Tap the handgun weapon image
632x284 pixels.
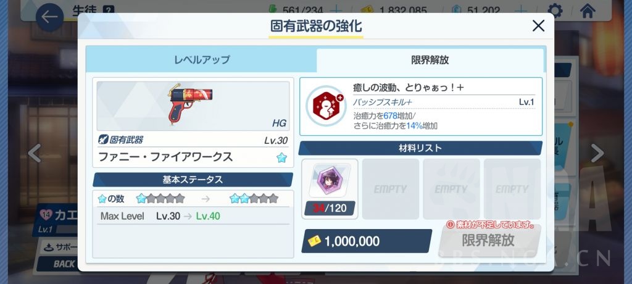click(190, 104)
